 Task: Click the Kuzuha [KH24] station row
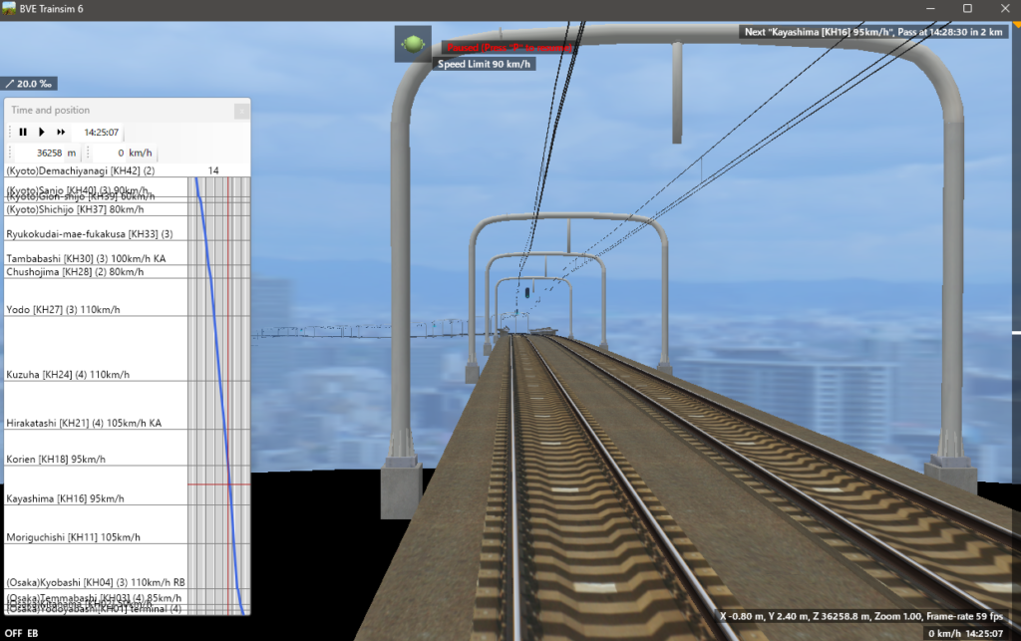tap(68, 375)
